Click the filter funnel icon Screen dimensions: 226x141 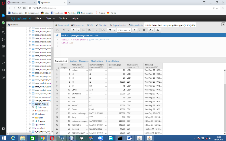[110, 30]
